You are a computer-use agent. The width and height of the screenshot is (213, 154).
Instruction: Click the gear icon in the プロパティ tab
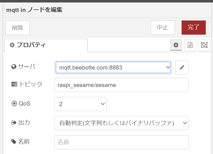click(12, 45)
